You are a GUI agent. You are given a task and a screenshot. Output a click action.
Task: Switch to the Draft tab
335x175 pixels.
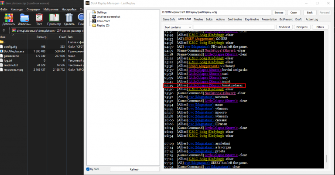(298, 20)
